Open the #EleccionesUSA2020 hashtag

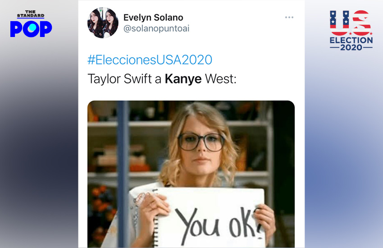click(x=150, y=60)
